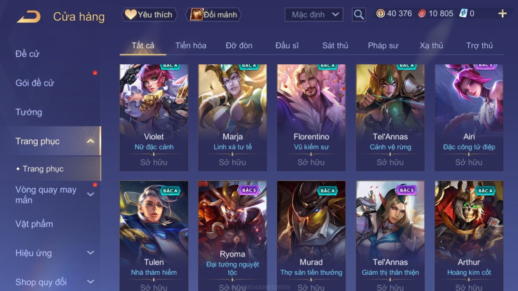
Task: Click the gold coin balance icon
Action: [x=381, y=14]
